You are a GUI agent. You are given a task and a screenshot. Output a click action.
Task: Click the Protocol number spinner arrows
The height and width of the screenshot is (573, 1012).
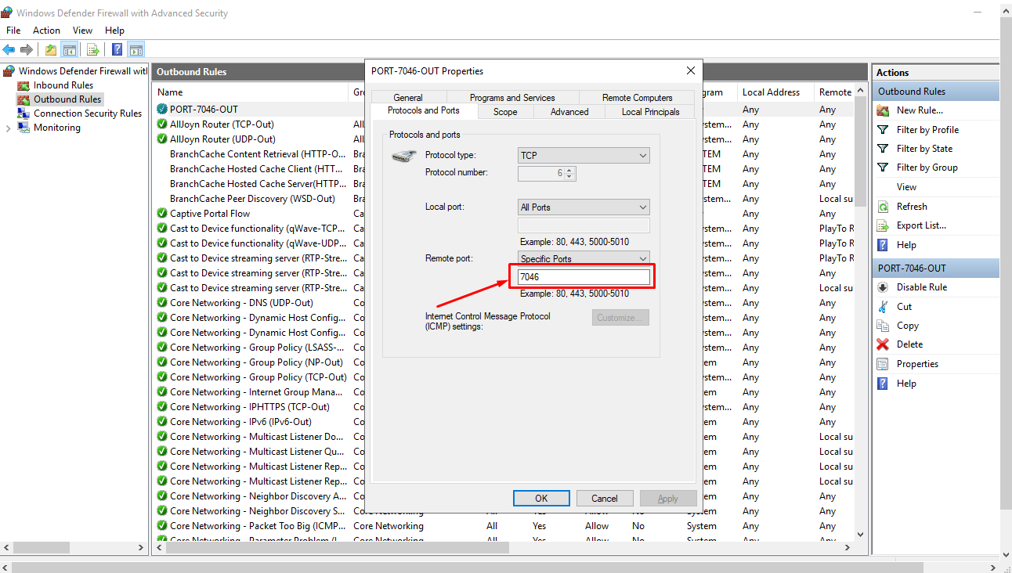pyautogui.click(x=569, y=173)
